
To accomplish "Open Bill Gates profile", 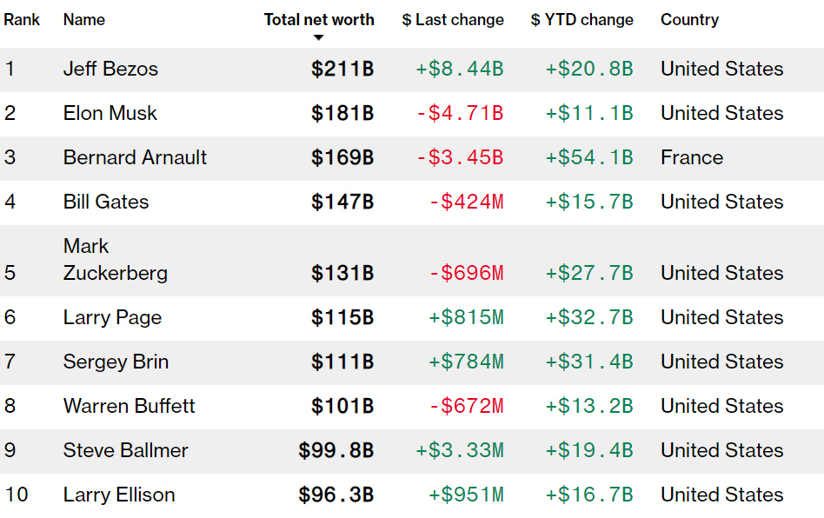I will [x=106, y=202].
